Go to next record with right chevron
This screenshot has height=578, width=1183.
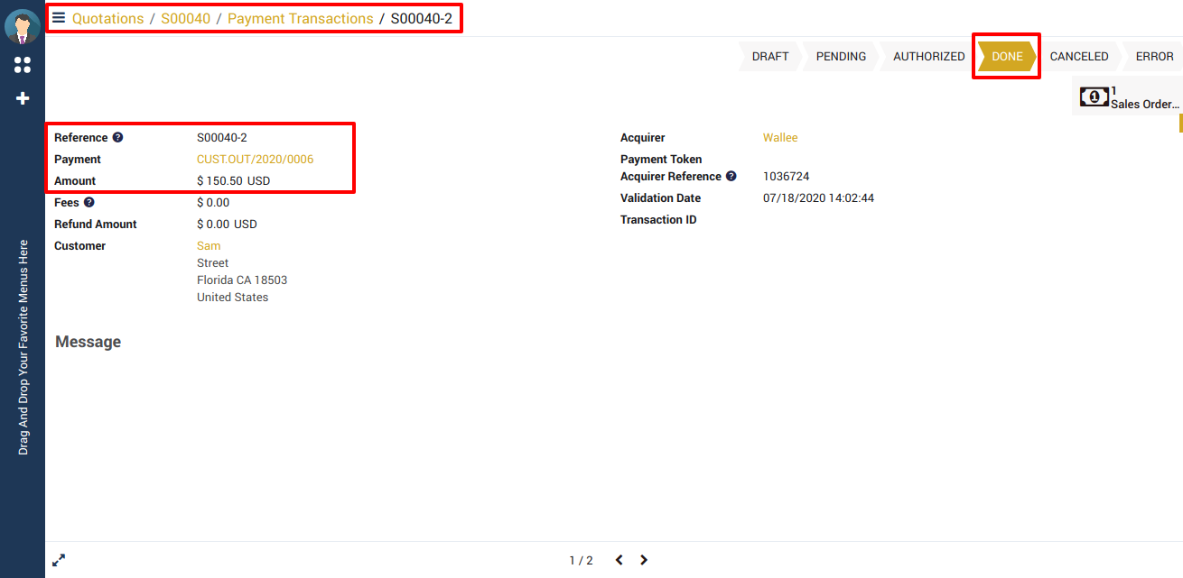click(x=644, y=560)
